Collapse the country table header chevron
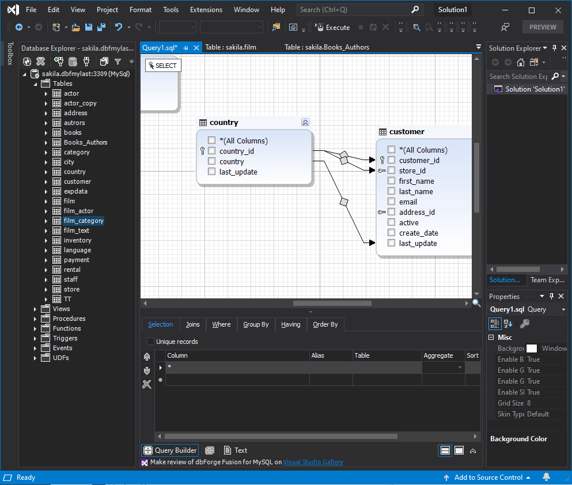This screenshot has width=572, height=485. pos(305,122)
